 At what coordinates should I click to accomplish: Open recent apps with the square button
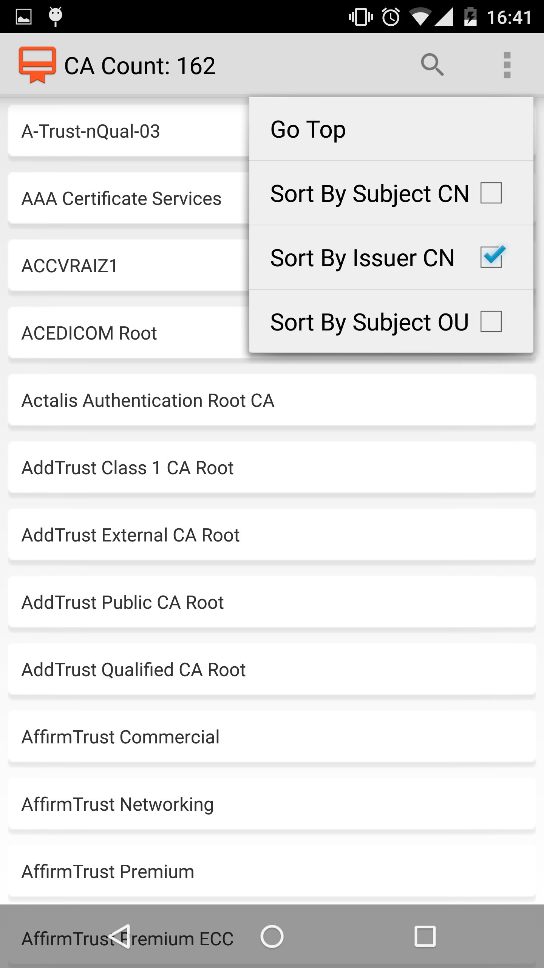425,937
